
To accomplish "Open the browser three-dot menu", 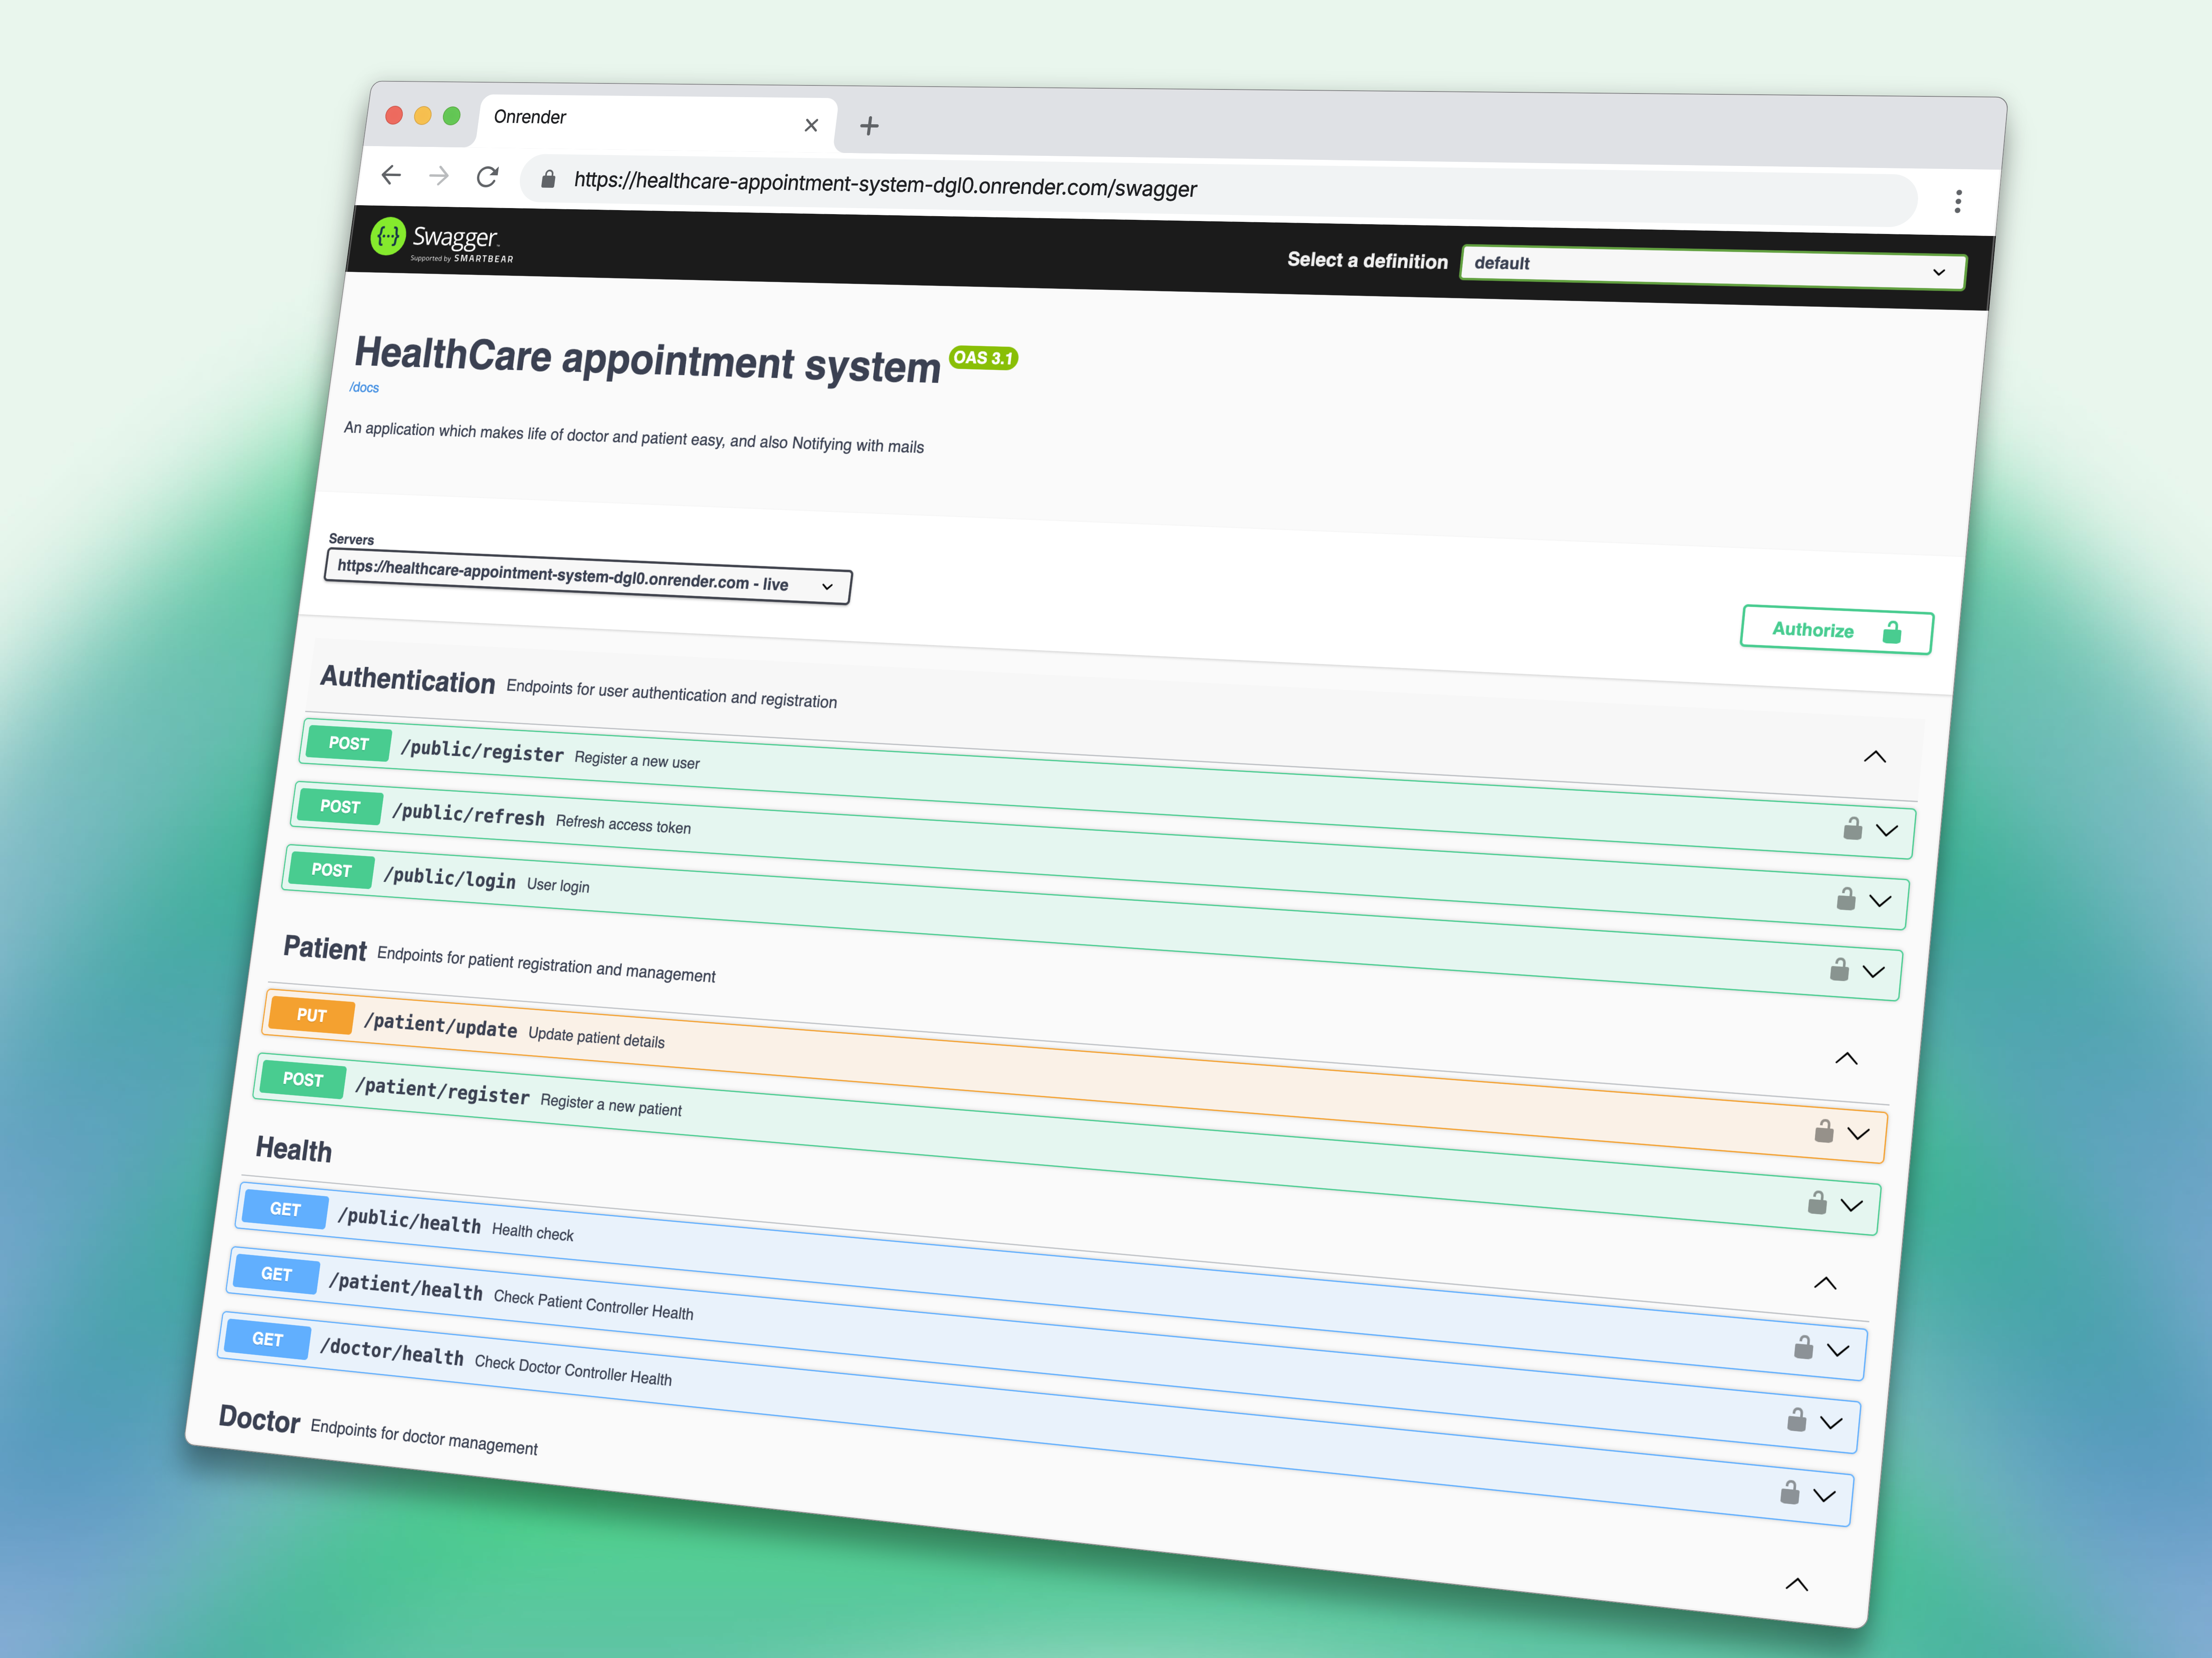I will (1958, 201).
